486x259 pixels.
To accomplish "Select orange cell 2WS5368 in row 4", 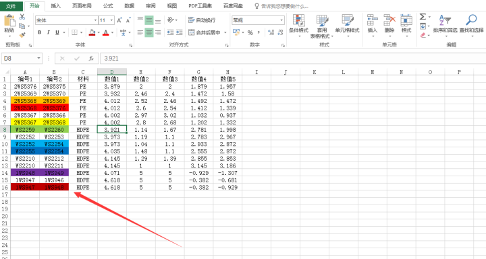I will (x=25, y=101).
